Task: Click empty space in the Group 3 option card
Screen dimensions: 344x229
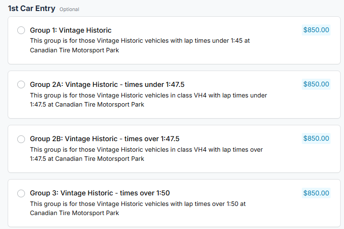Action: 288,214
